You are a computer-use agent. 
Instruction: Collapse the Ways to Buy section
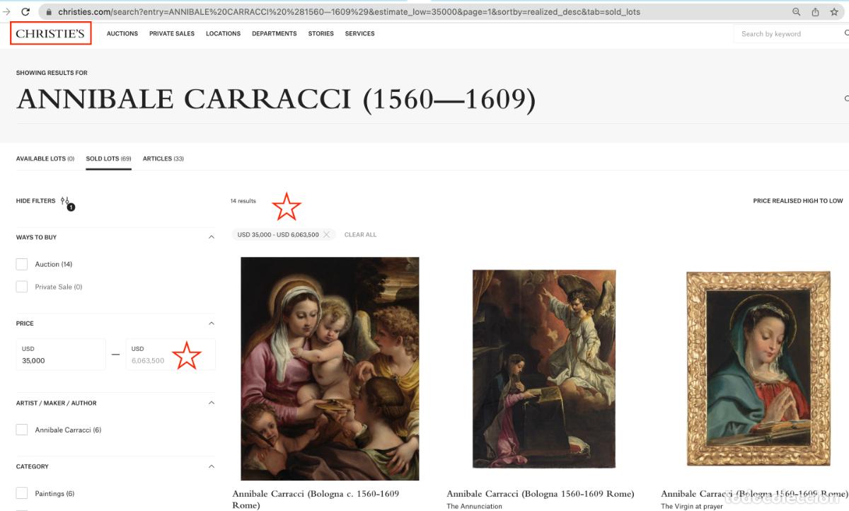click(x=211, y=237)
